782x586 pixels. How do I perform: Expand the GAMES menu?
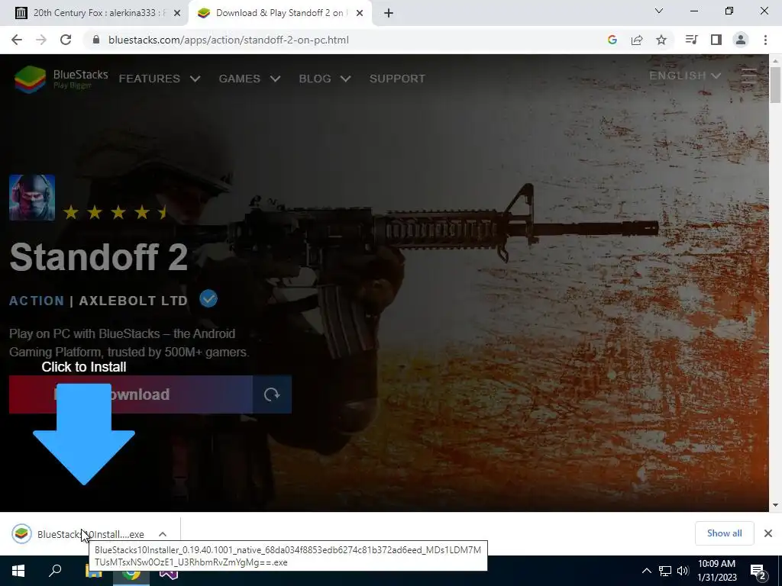click(250, 79)
